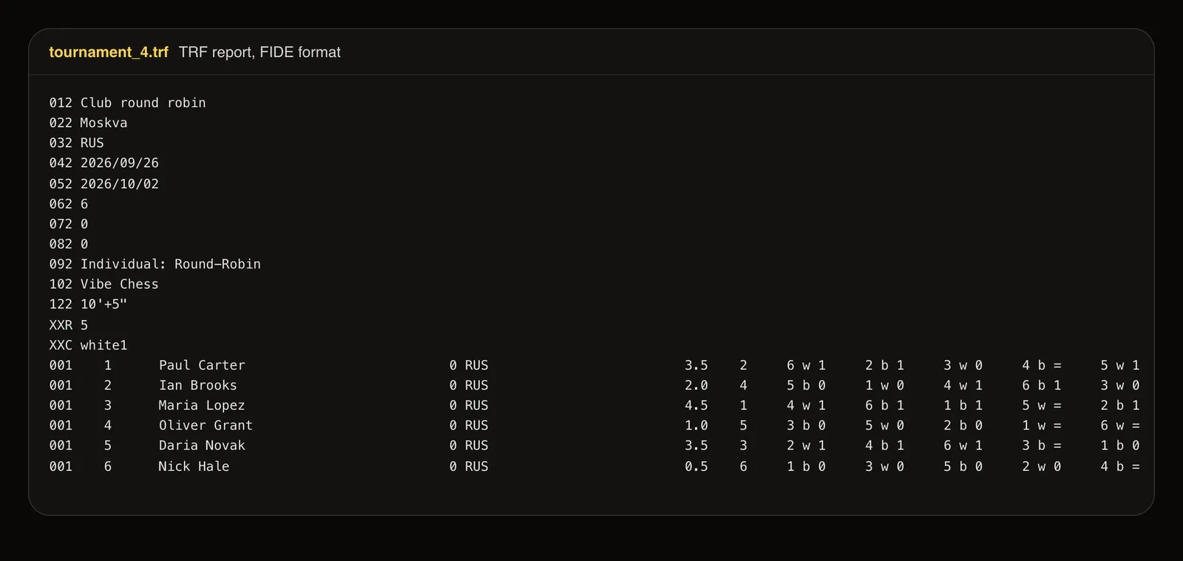Select player name Paul Carter
1183x561 pixels.
(x=202, y=365)
